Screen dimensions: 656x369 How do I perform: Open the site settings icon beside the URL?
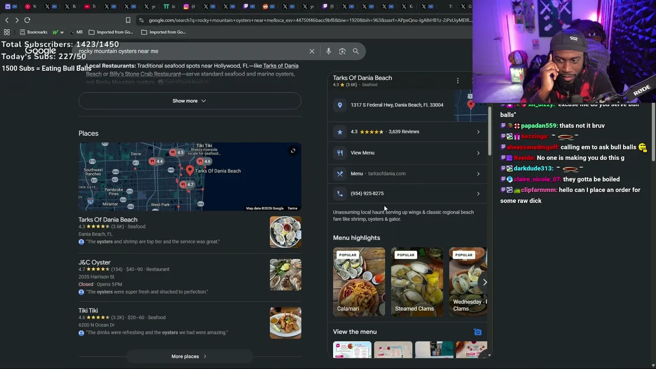pos(141,20)
